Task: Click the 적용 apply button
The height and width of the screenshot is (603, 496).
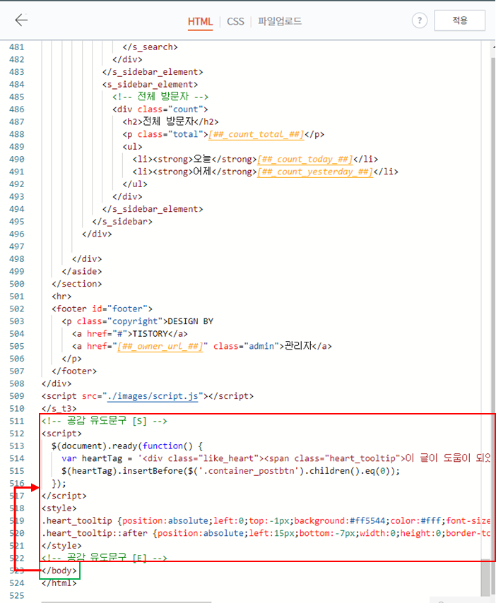Action: (x=459, y=20)
